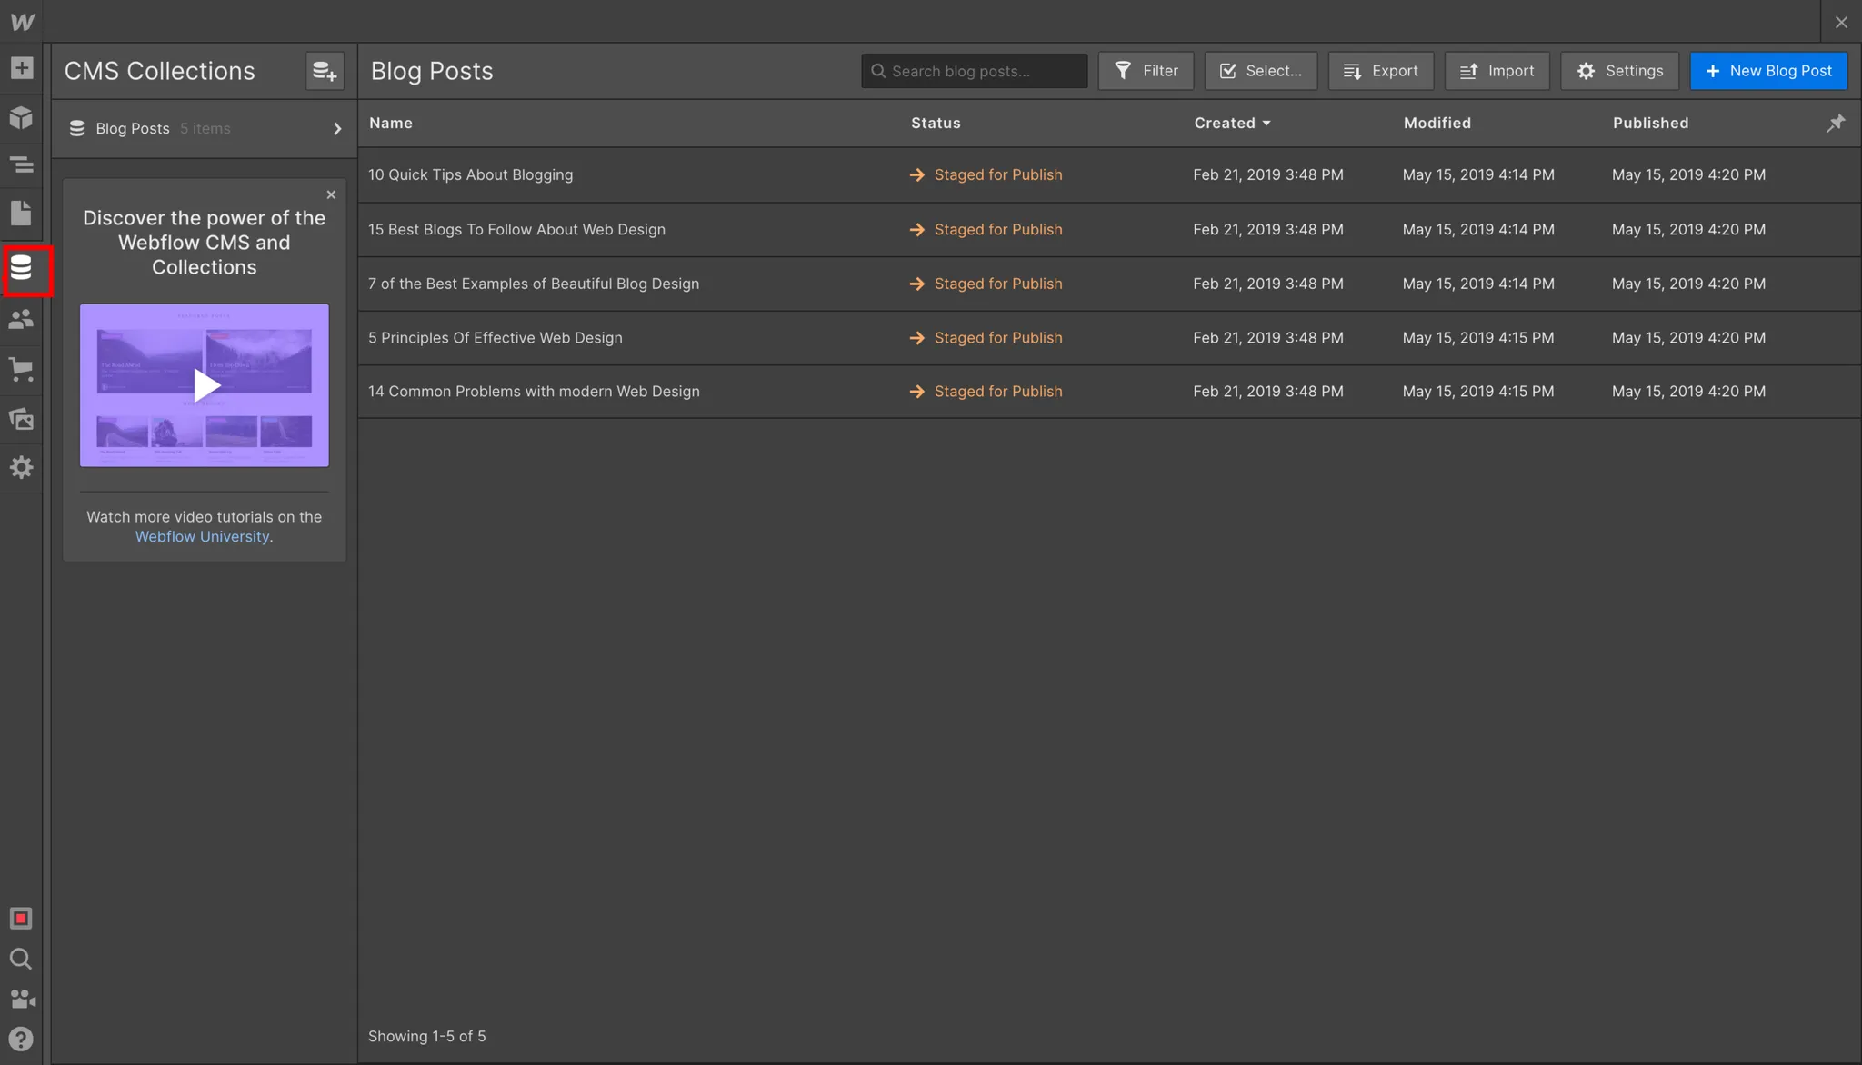Open the Navigator panel icon
Screen dimensions: 1862x1065
pyautogui.click(x=21, y=165)
